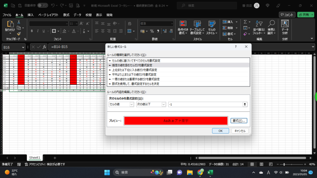Viewport: 317px width, 178px height.
Task: Switch to Page Layout view in status bar
Action: click(x=261, y=164)
